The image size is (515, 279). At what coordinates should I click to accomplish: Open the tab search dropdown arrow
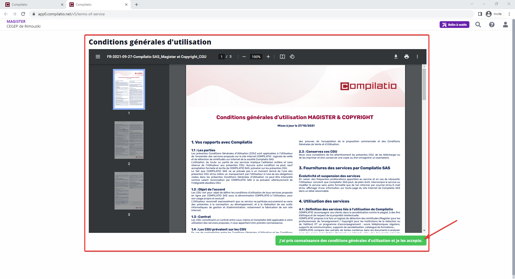point(472,4)
